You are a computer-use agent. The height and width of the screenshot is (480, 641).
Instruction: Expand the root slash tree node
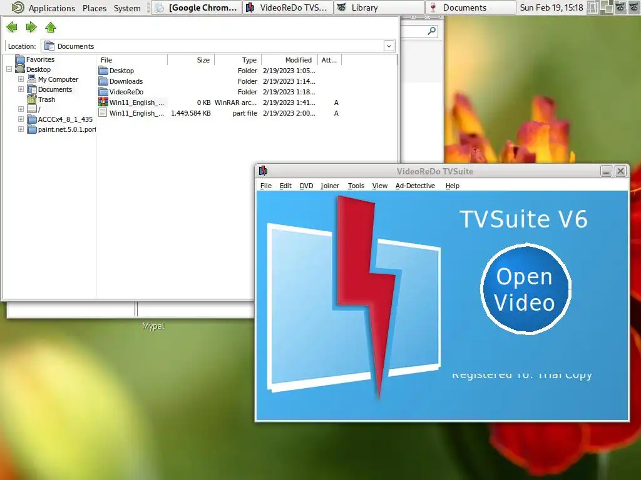(x=21, y=109)
